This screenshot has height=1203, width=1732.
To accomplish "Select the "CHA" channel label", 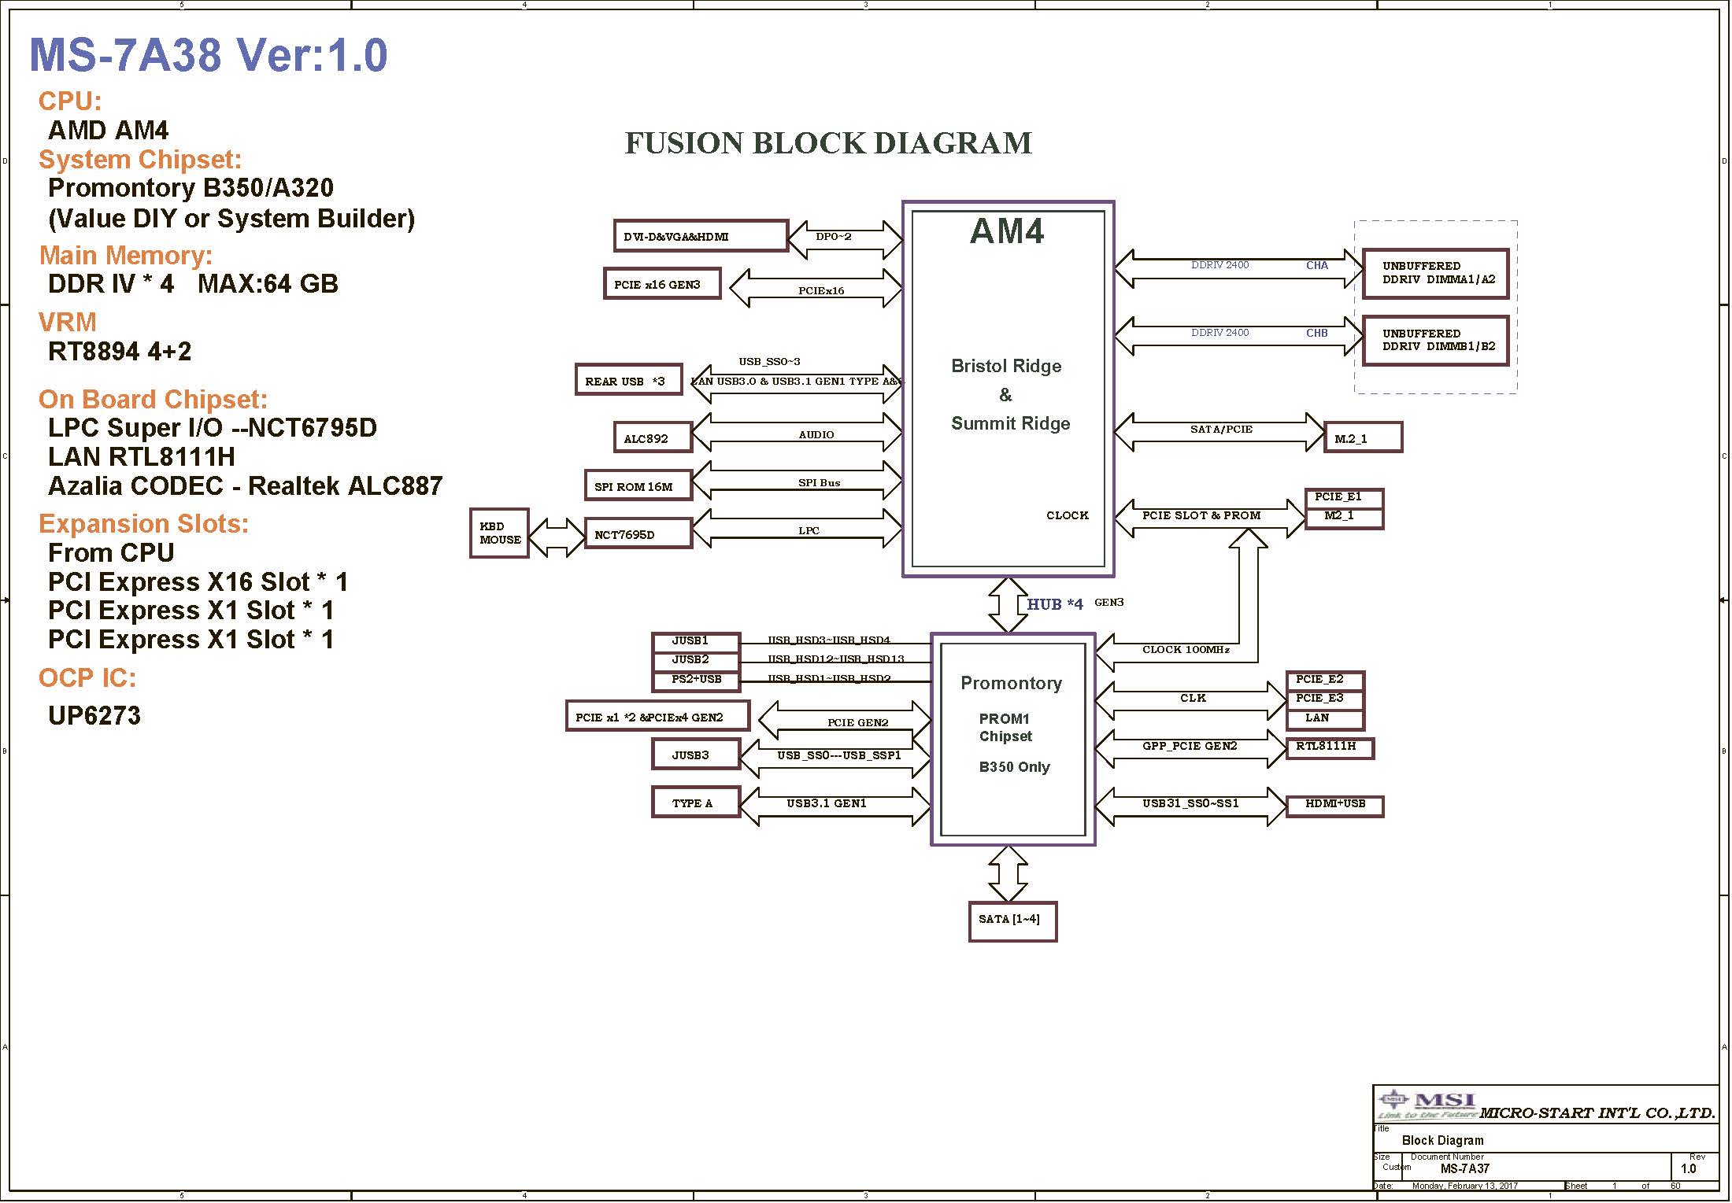I will pyautogui.click(x=1317, y=266).
